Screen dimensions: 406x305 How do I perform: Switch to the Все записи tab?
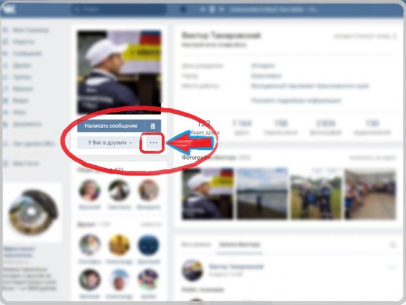click(196, 244)
